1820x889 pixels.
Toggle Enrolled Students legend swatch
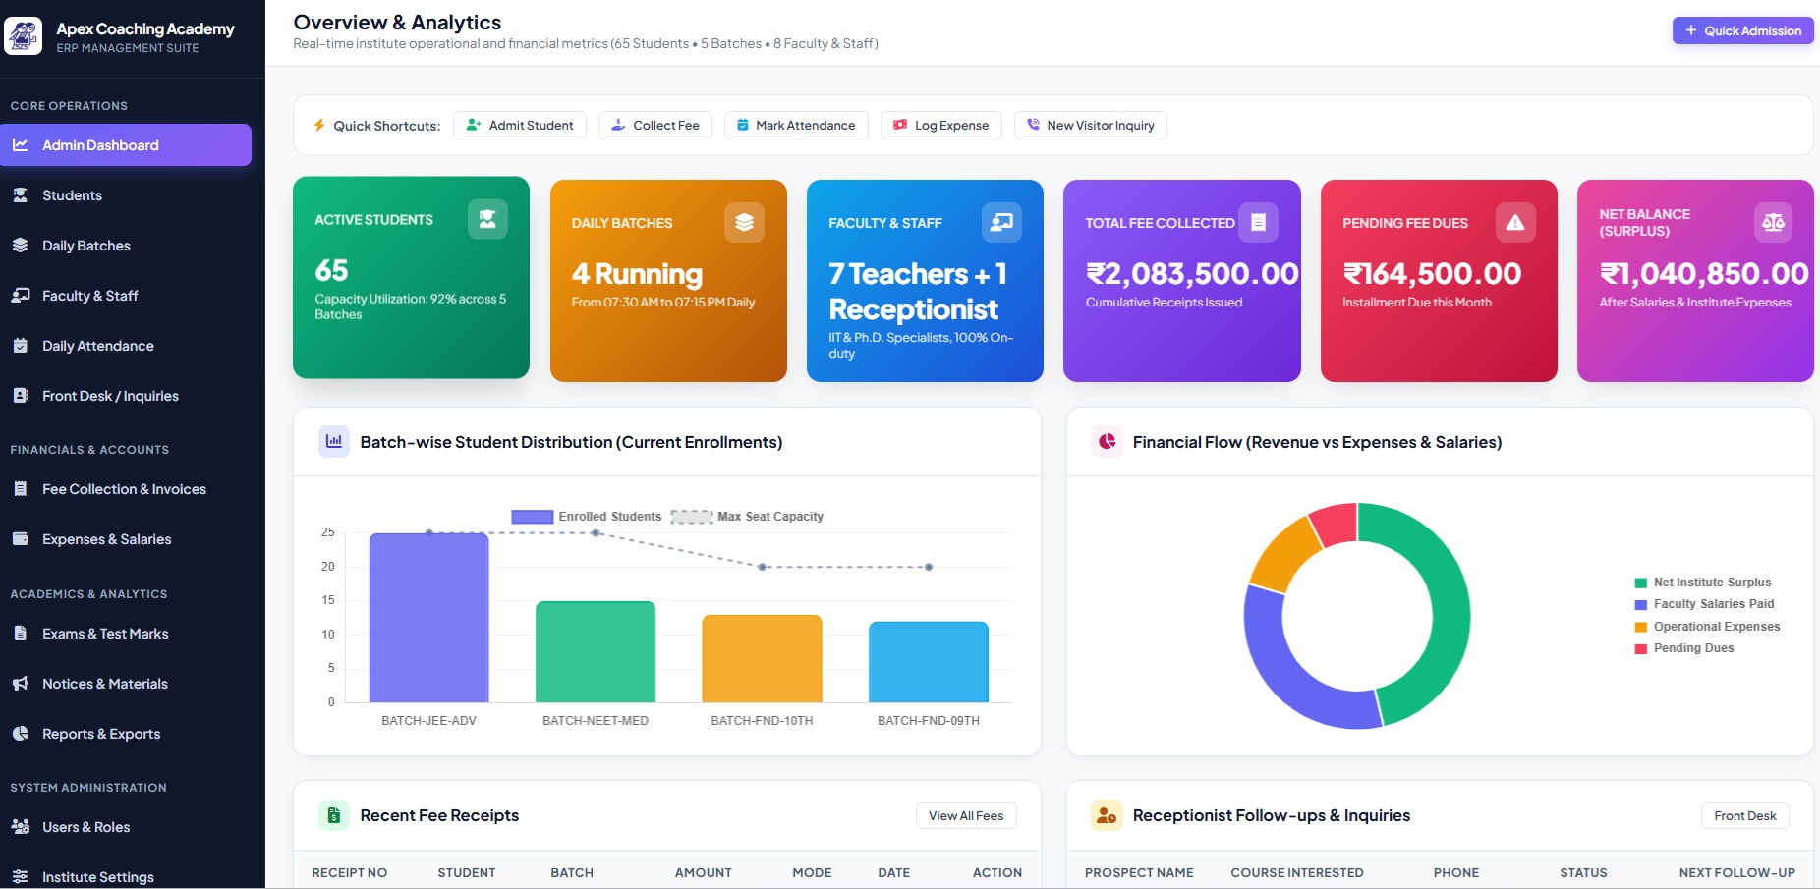tap(533, 517)
